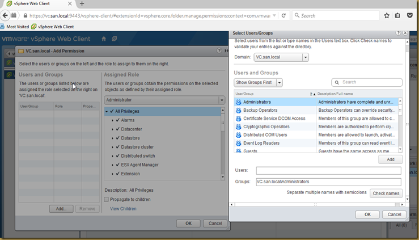Screen dimensions: 419x240
Task: Select the vSphere Web Client browser tab
Action: pos(36,4)
